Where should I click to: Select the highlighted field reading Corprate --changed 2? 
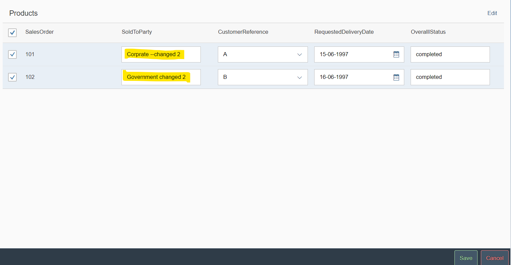[161, 54]
